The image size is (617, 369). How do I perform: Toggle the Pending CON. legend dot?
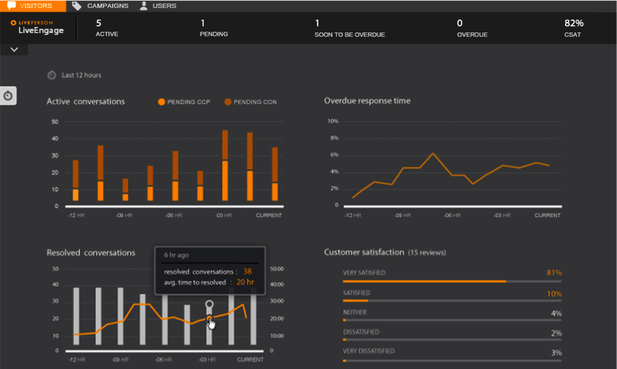click(x=228, y=102)
